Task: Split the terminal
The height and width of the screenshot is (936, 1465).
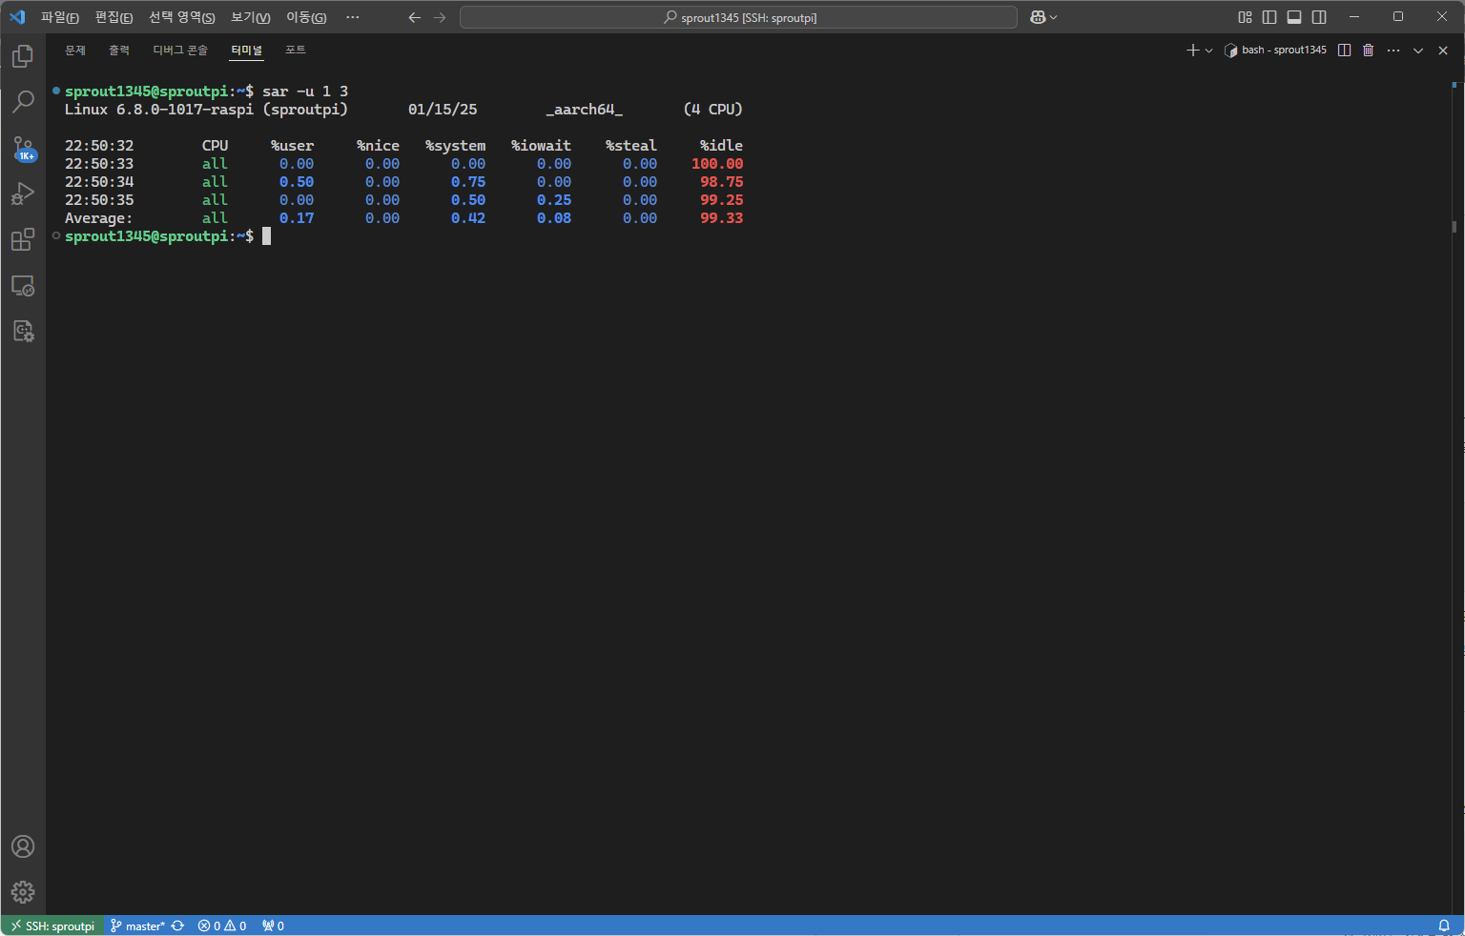Action: point(1344,51)
